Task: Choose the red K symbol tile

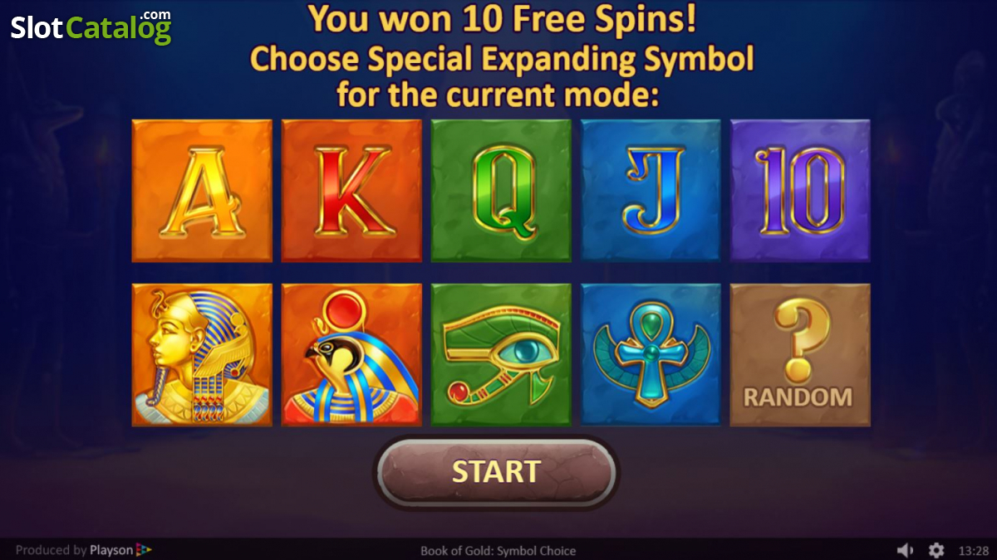Action: tap(351, 190)
